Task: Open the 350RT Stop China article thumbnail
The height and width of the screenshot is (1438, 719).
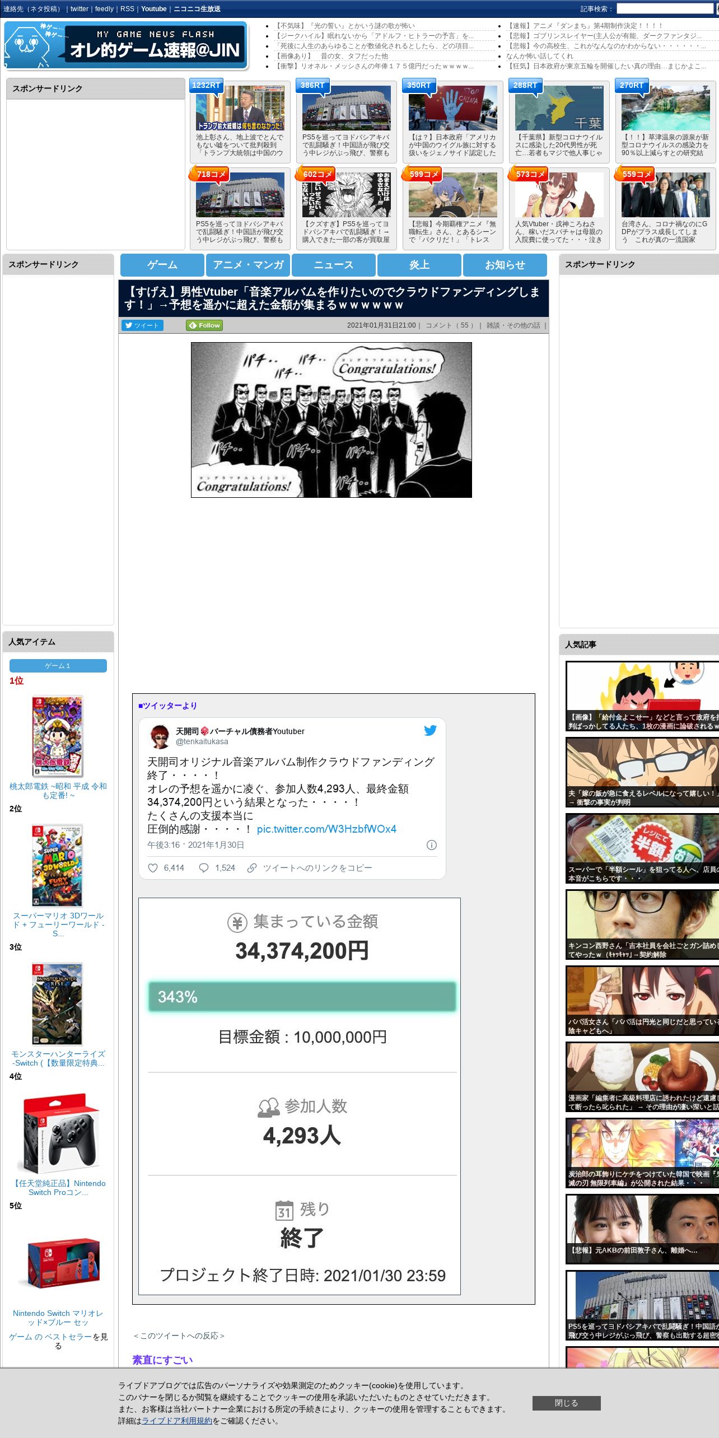Action: 452,108
